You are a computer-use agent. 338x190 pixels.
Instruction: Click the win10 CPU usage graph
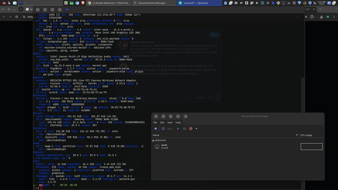[312, 146]
